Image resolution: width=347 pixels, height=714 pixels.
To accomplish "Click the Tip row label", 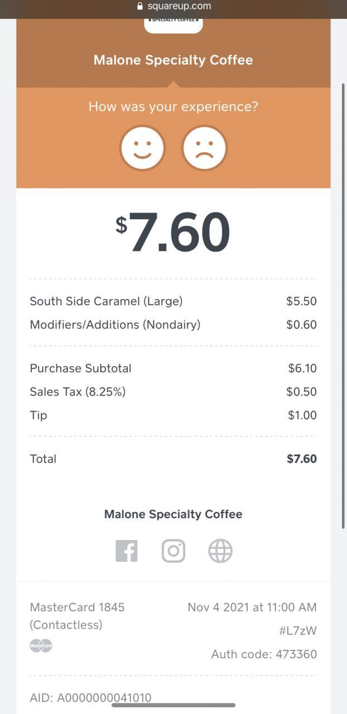I will [38, 415].
